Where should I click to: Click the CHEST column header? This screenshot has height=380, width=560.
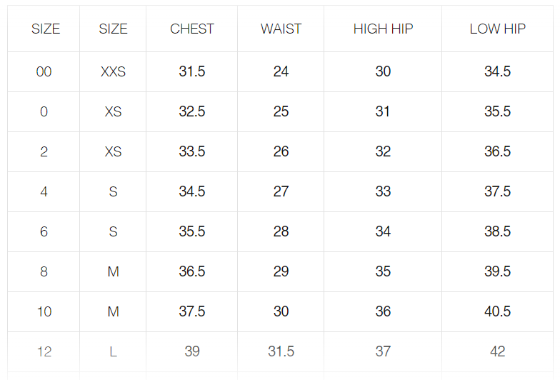[x=192, y=29]
